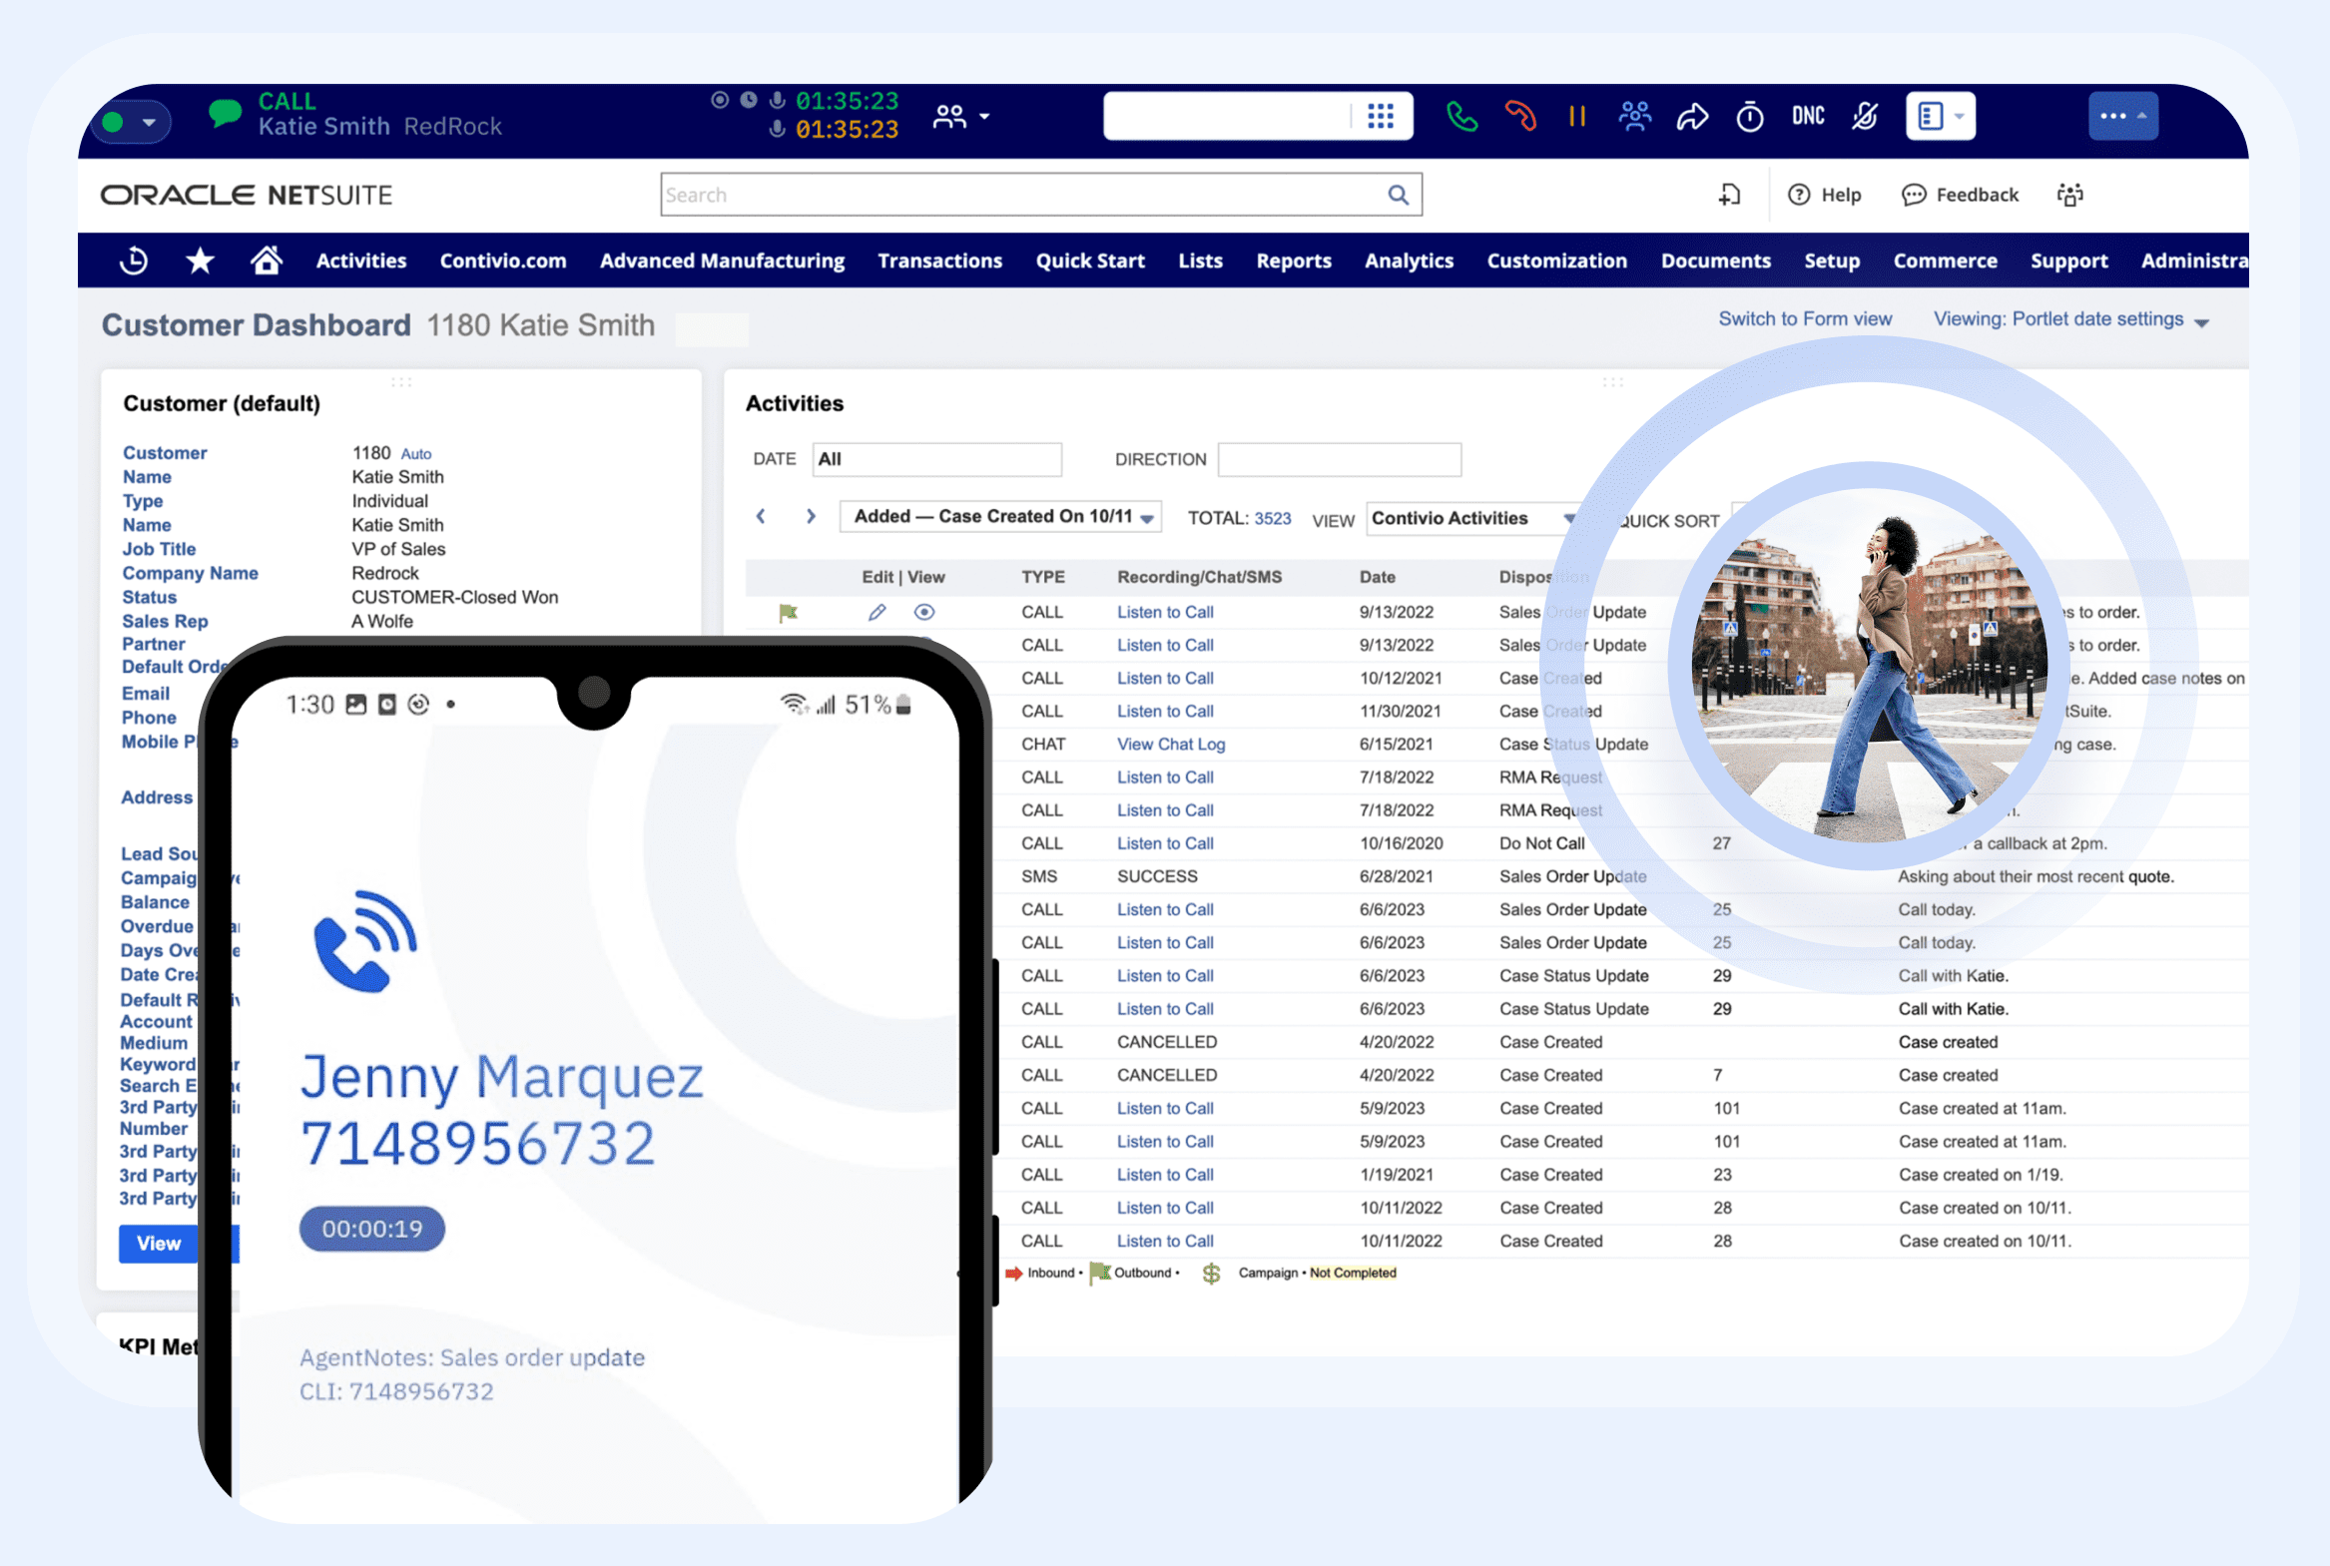2330x1566 pixels.
Task: Mute the microphone via crossed mic icon
Action: (1865, 117)
